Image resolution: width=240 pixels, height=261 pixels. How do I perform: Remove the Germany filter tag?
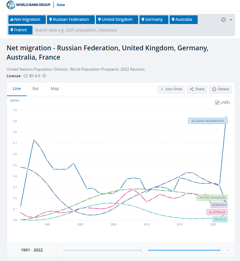pos(166,20)
